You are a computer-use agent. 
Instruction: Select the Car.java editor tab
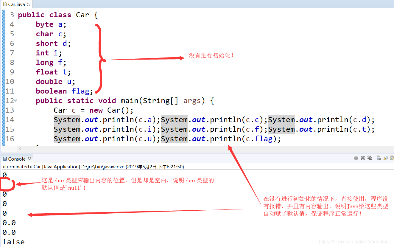[16, 4]
